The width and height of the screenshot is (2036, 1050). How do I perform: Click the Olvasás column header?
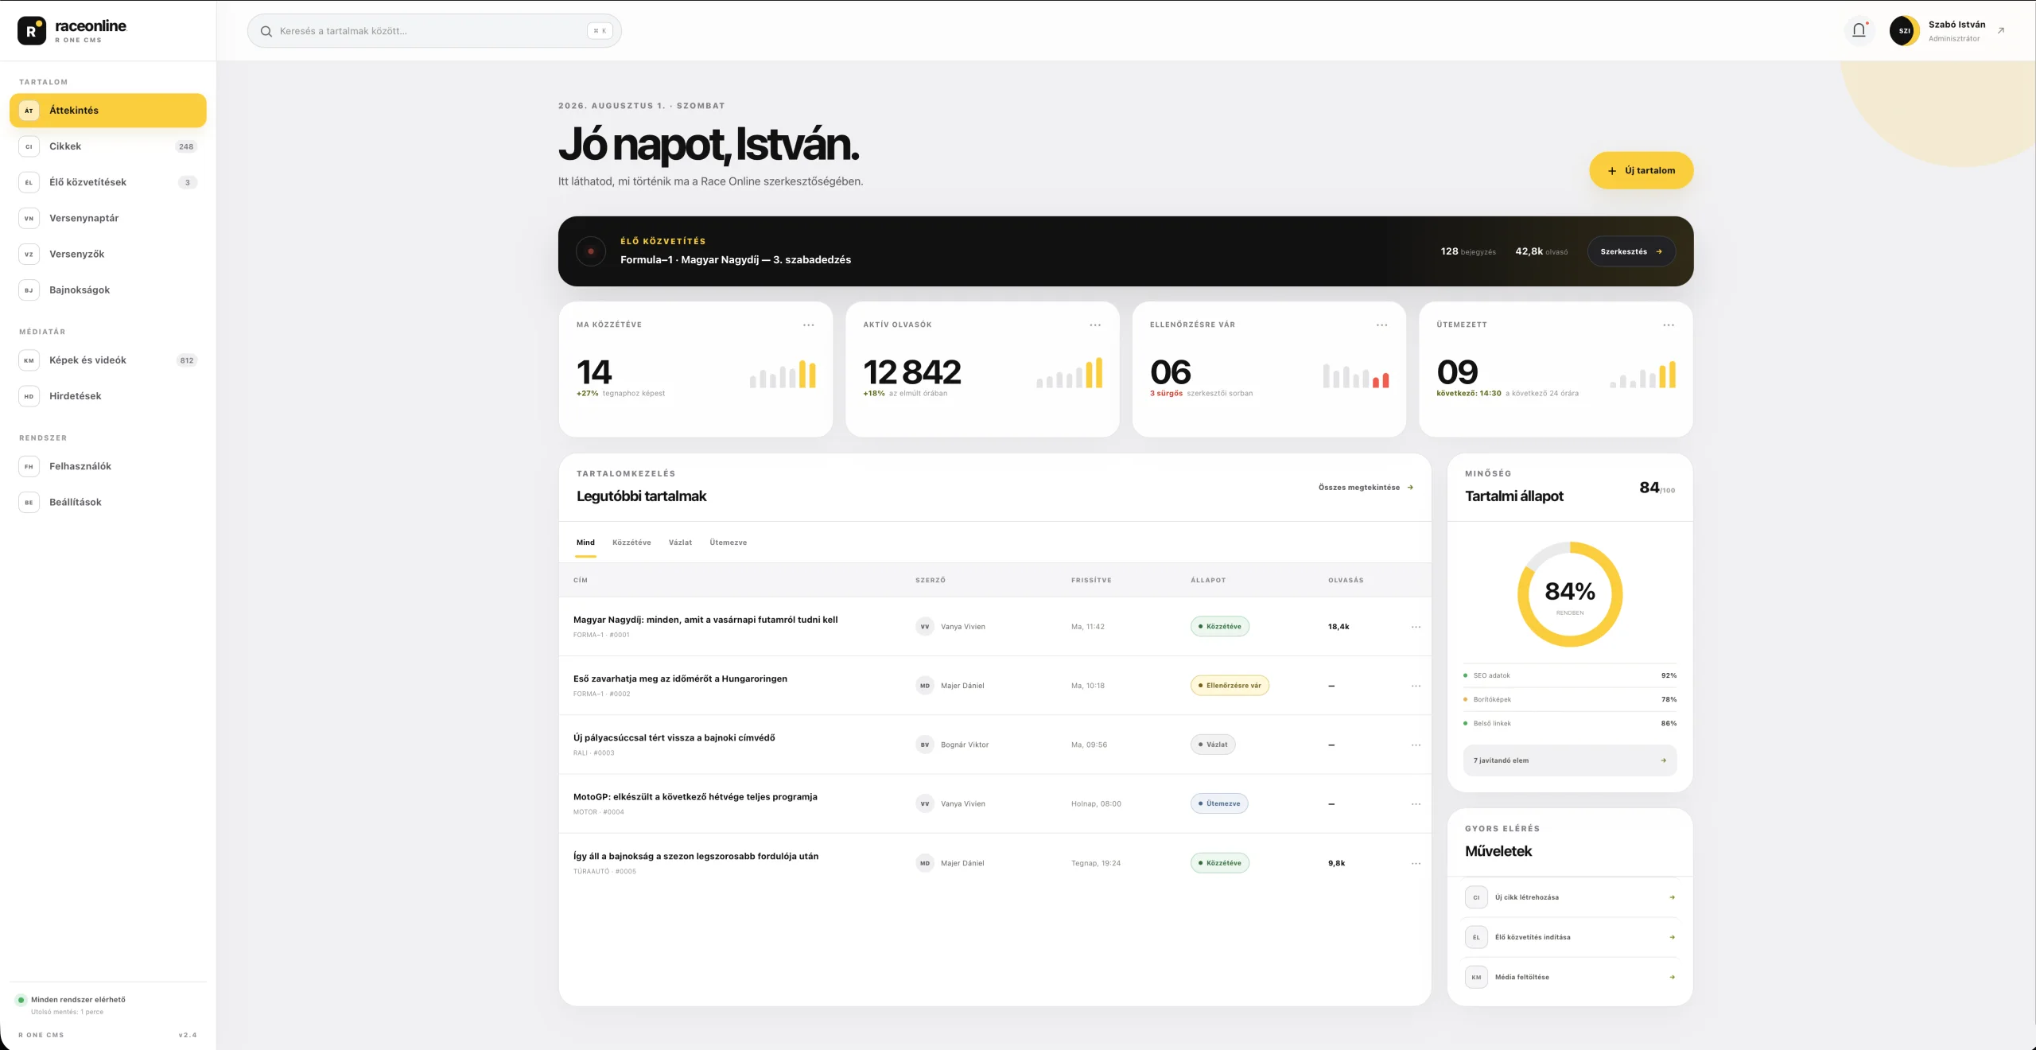pos(1346,581)
